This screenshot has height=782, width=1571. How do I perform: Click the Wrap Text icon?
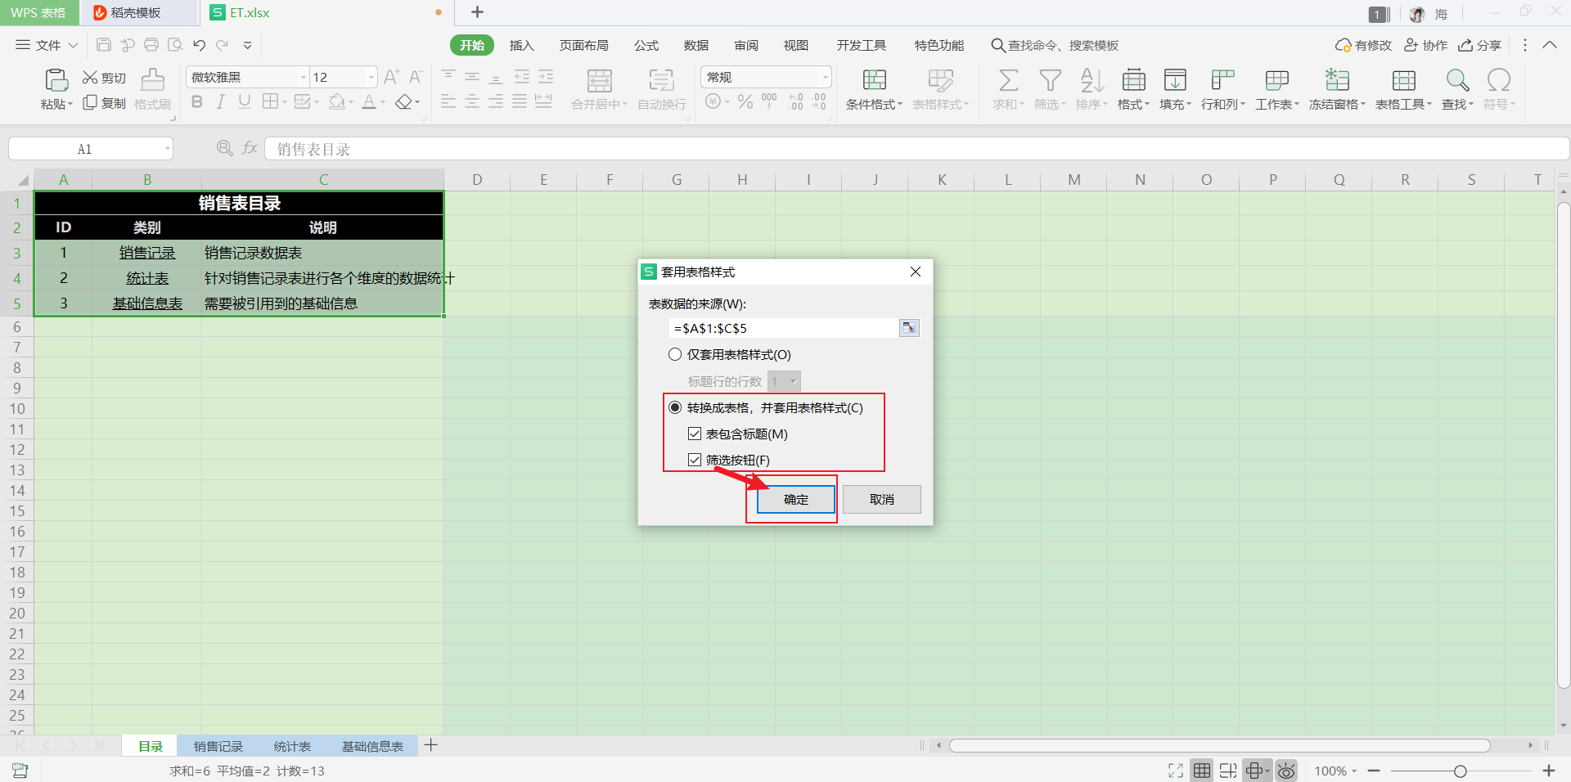coord(661,80)
